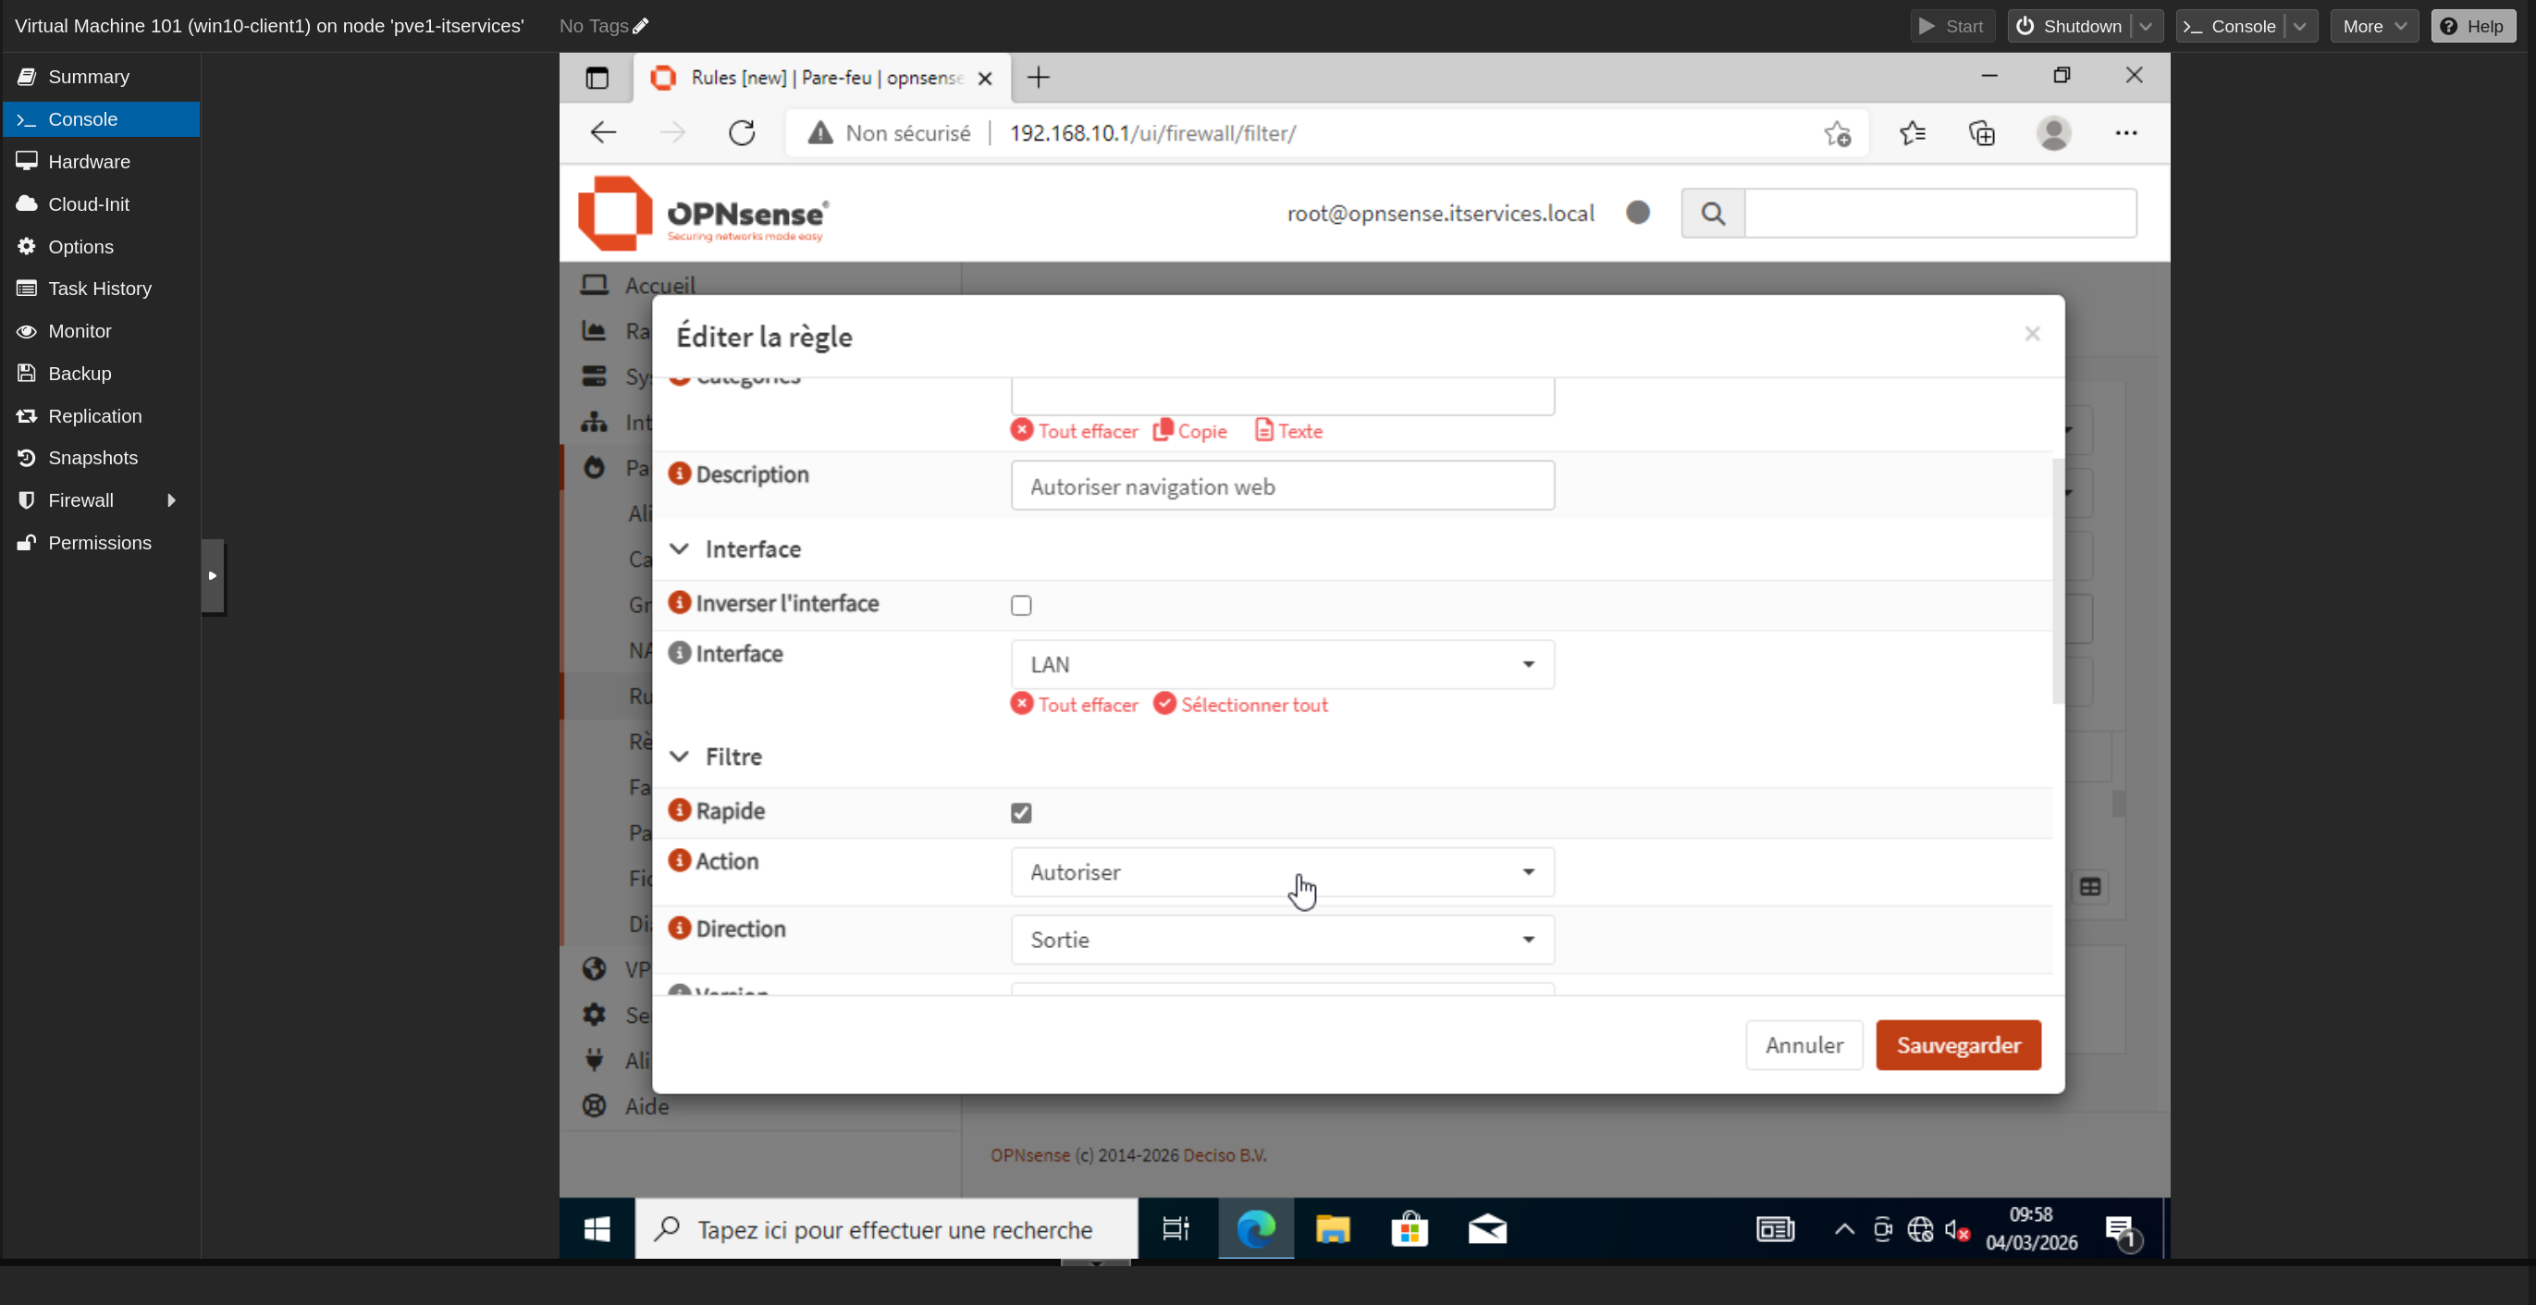The image size is (2536, 1305).
Task: Click the OPNsense search magnifier icon
Action: click(x=1712, y=214)
